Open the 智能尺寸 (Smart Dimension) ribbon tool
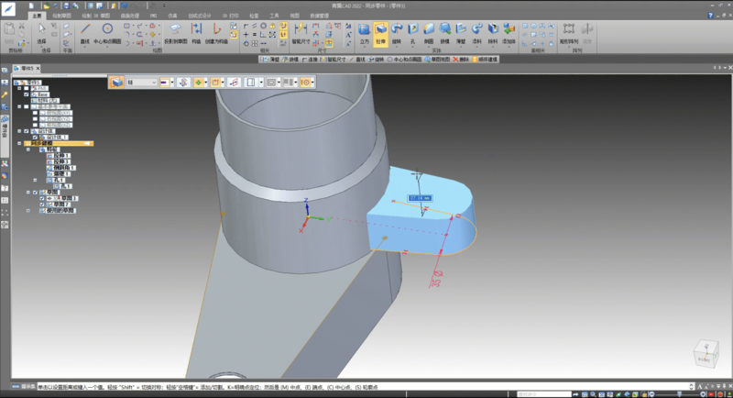The image size is (733, 398). click(301, 32)
